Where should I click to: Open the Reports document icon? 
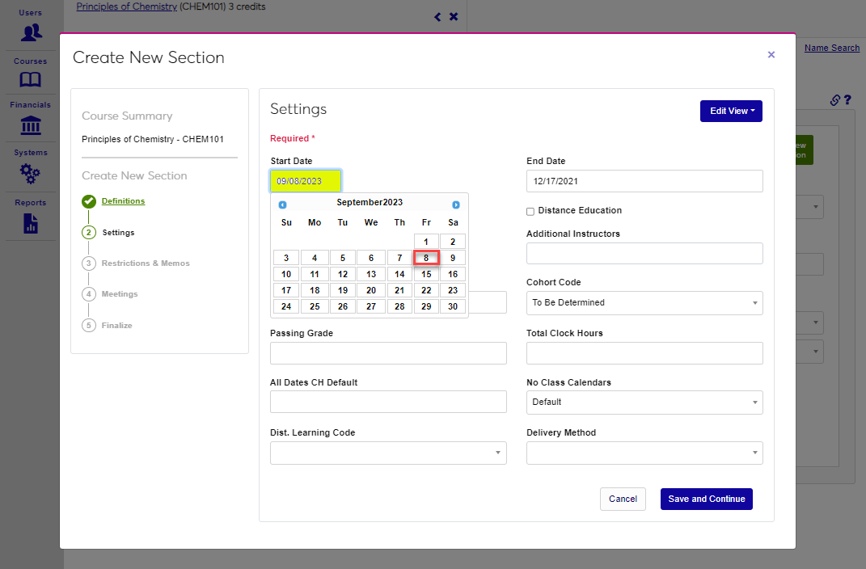(x=31, y=223)
